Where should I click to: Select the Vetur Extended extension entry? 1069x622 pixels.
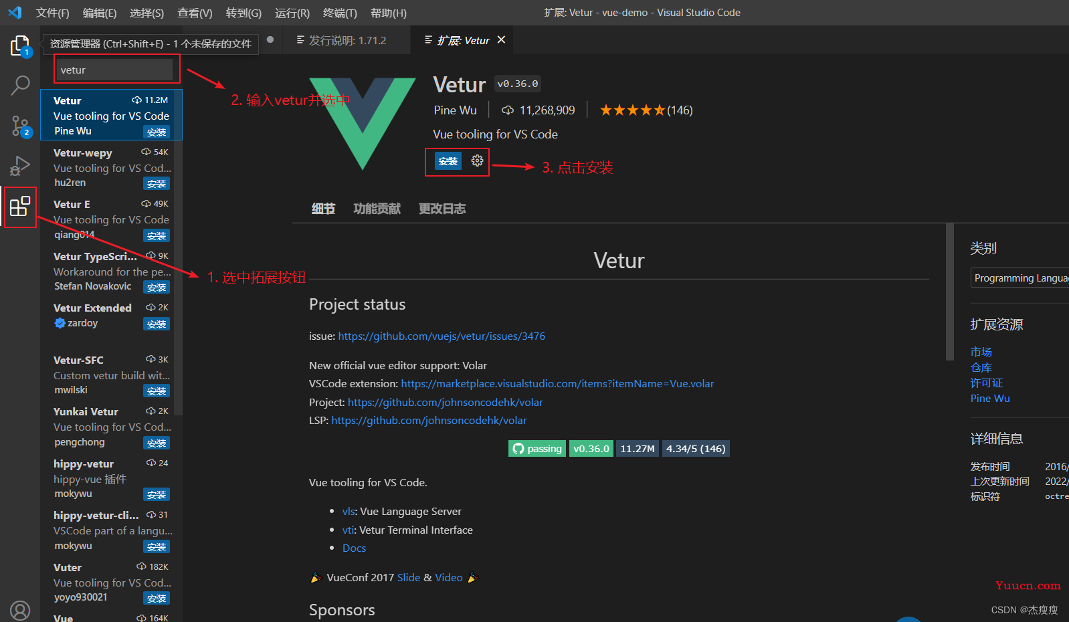tap(111, 322)
